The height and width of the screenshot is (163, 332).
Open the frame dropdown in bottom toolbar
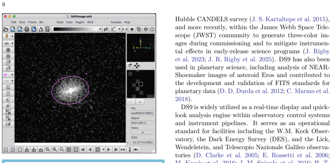pos(104,150)
